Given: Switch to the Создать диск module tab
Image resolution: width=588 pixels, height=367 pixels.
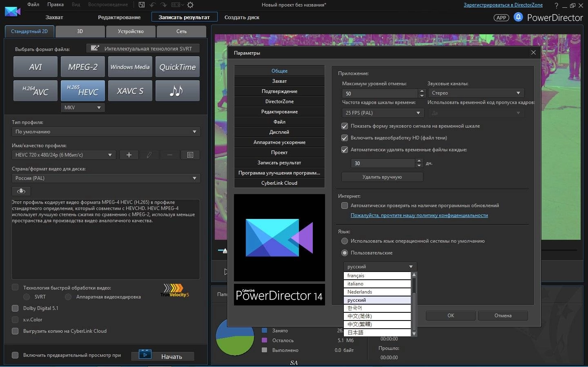Looking at the screenshot, I should [242, 18].
